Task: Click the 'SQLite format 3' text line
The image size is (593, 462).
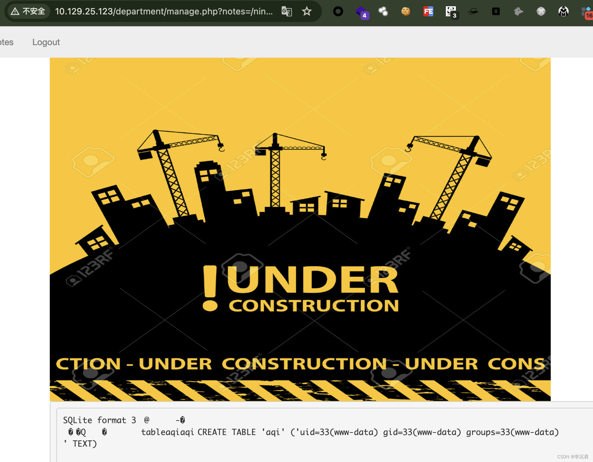Action: (x=100, y=420)
